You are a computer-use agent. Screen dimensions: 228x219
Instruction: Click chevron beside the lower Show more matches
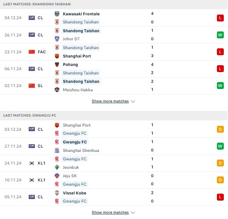[x=133, y=212]
